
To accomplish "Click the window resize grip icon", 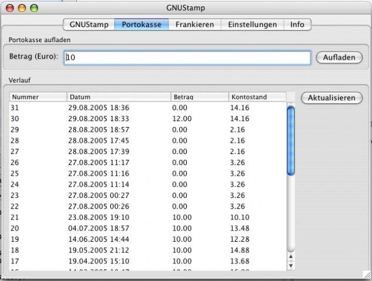I will click(367, 275).
